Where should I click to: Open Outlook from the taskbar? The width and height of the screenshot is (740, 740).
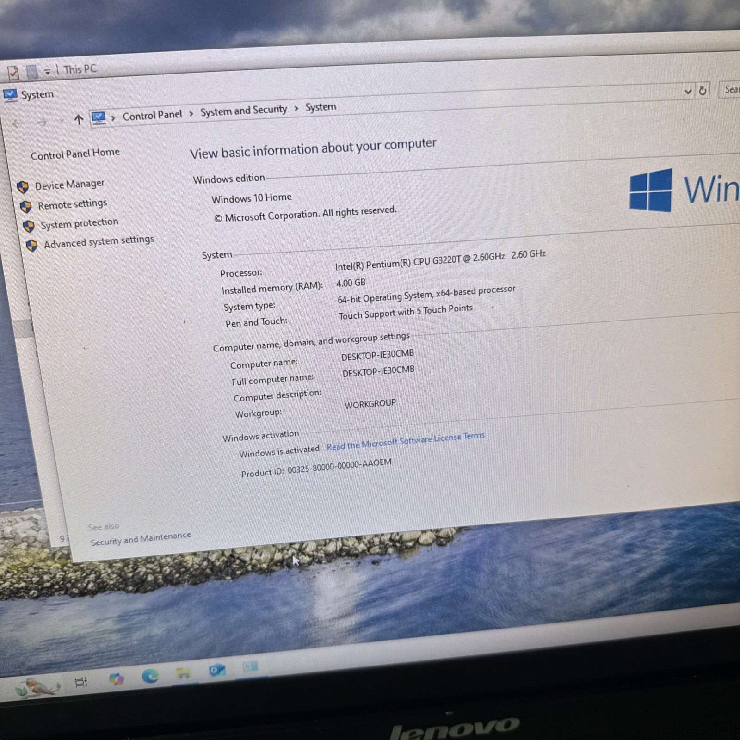217,670
